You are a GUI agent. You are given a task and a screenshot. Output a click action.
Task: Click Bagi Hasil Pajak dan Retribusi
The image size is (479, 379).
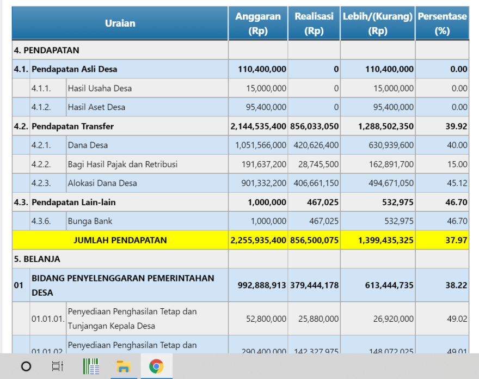pos(122,164)
